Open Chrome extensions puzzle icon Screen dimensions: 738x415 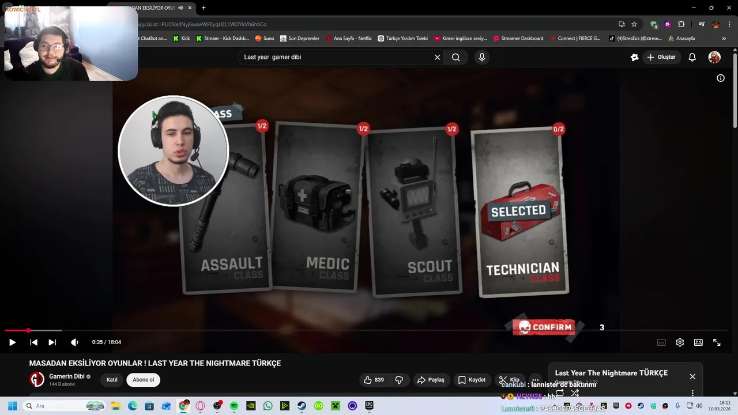681,24
